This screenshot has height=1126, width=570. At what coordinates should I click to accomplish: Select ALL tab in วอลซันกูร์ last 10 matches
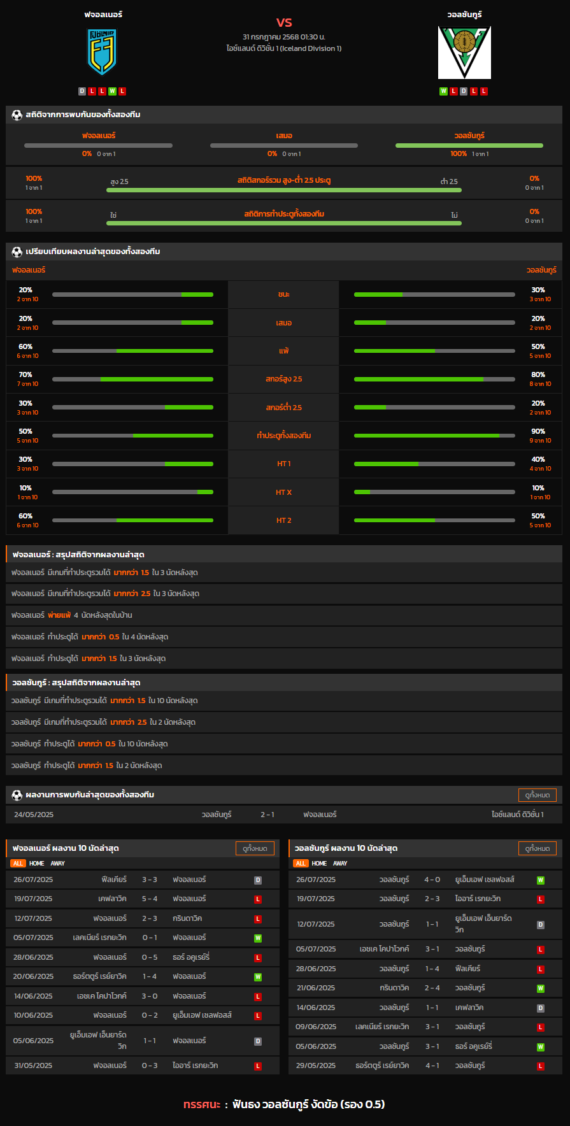coord(301,864)
